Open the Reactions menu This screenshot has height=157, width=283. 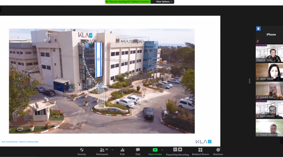coord(218,152)
